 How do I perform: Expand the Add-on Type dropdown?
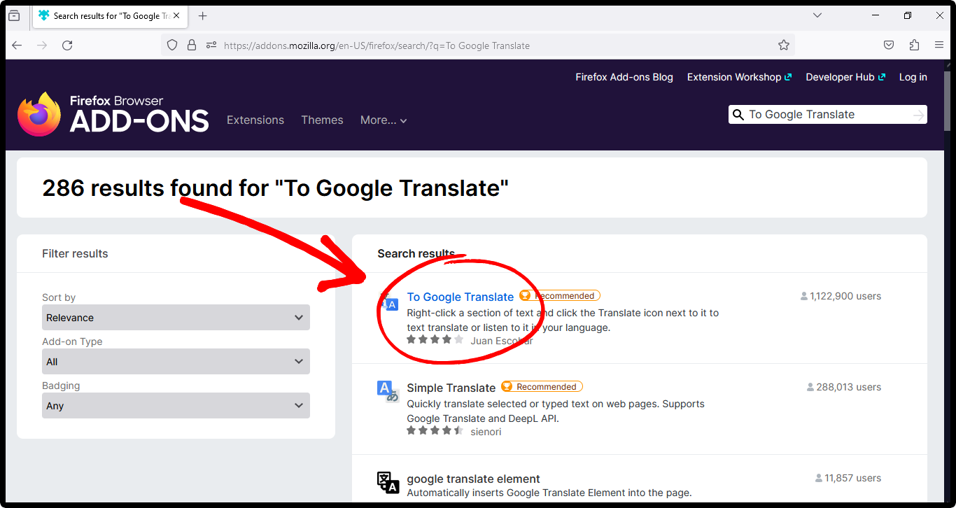[x=176, y=362]
